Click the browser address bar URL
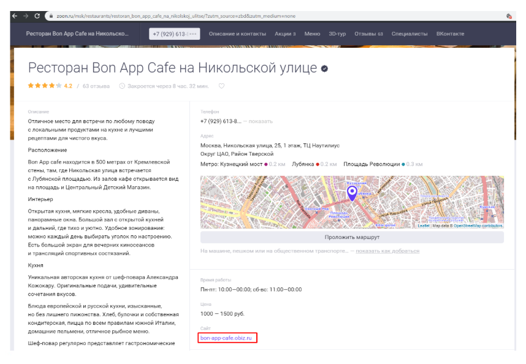The height and width of the screenshot is (364, 526). click(x=184, y=16)
